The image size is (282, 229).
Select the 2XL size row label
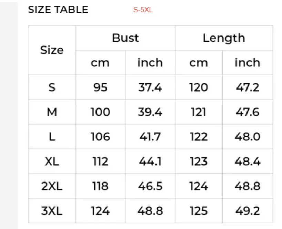[52, 186]
